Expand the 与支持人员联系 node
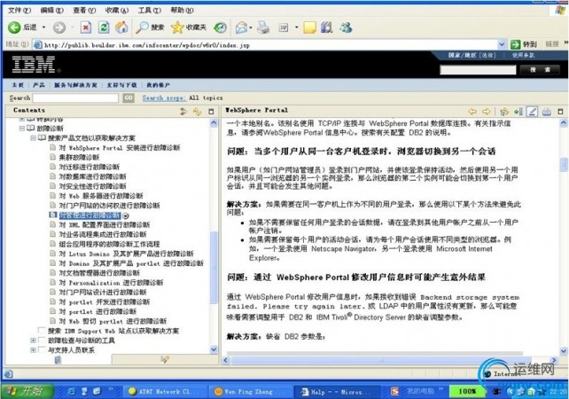569x399 pixels. [33, 350]
